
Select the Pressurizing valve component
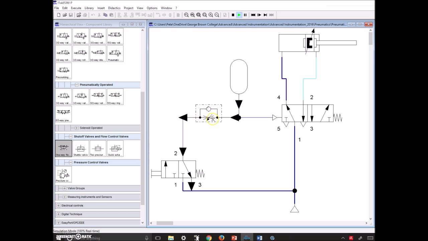click(64, 71)
